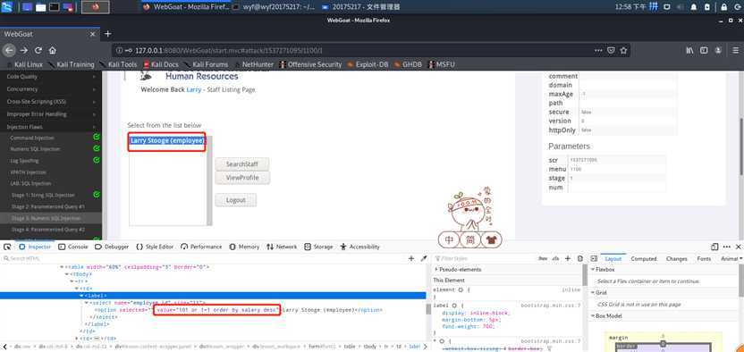Collapse the Box Model section
This screenshot has width=744, height=352.
593,316
